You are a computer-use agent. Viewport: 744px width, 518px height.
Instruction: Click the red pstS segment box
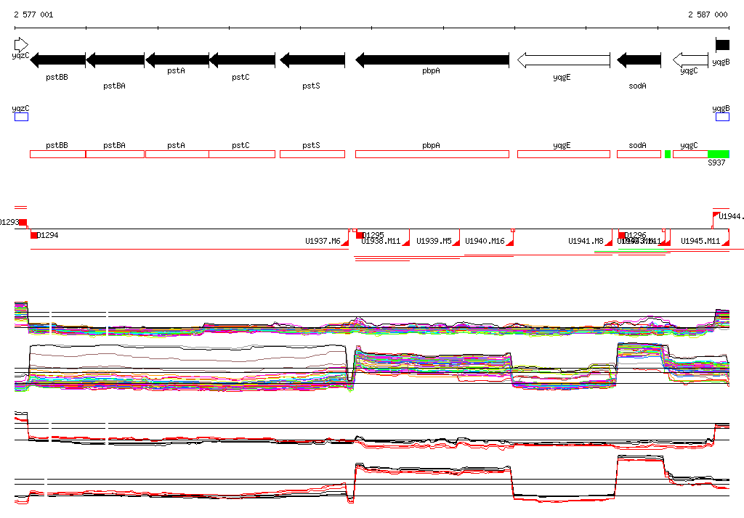click(312, 154)
